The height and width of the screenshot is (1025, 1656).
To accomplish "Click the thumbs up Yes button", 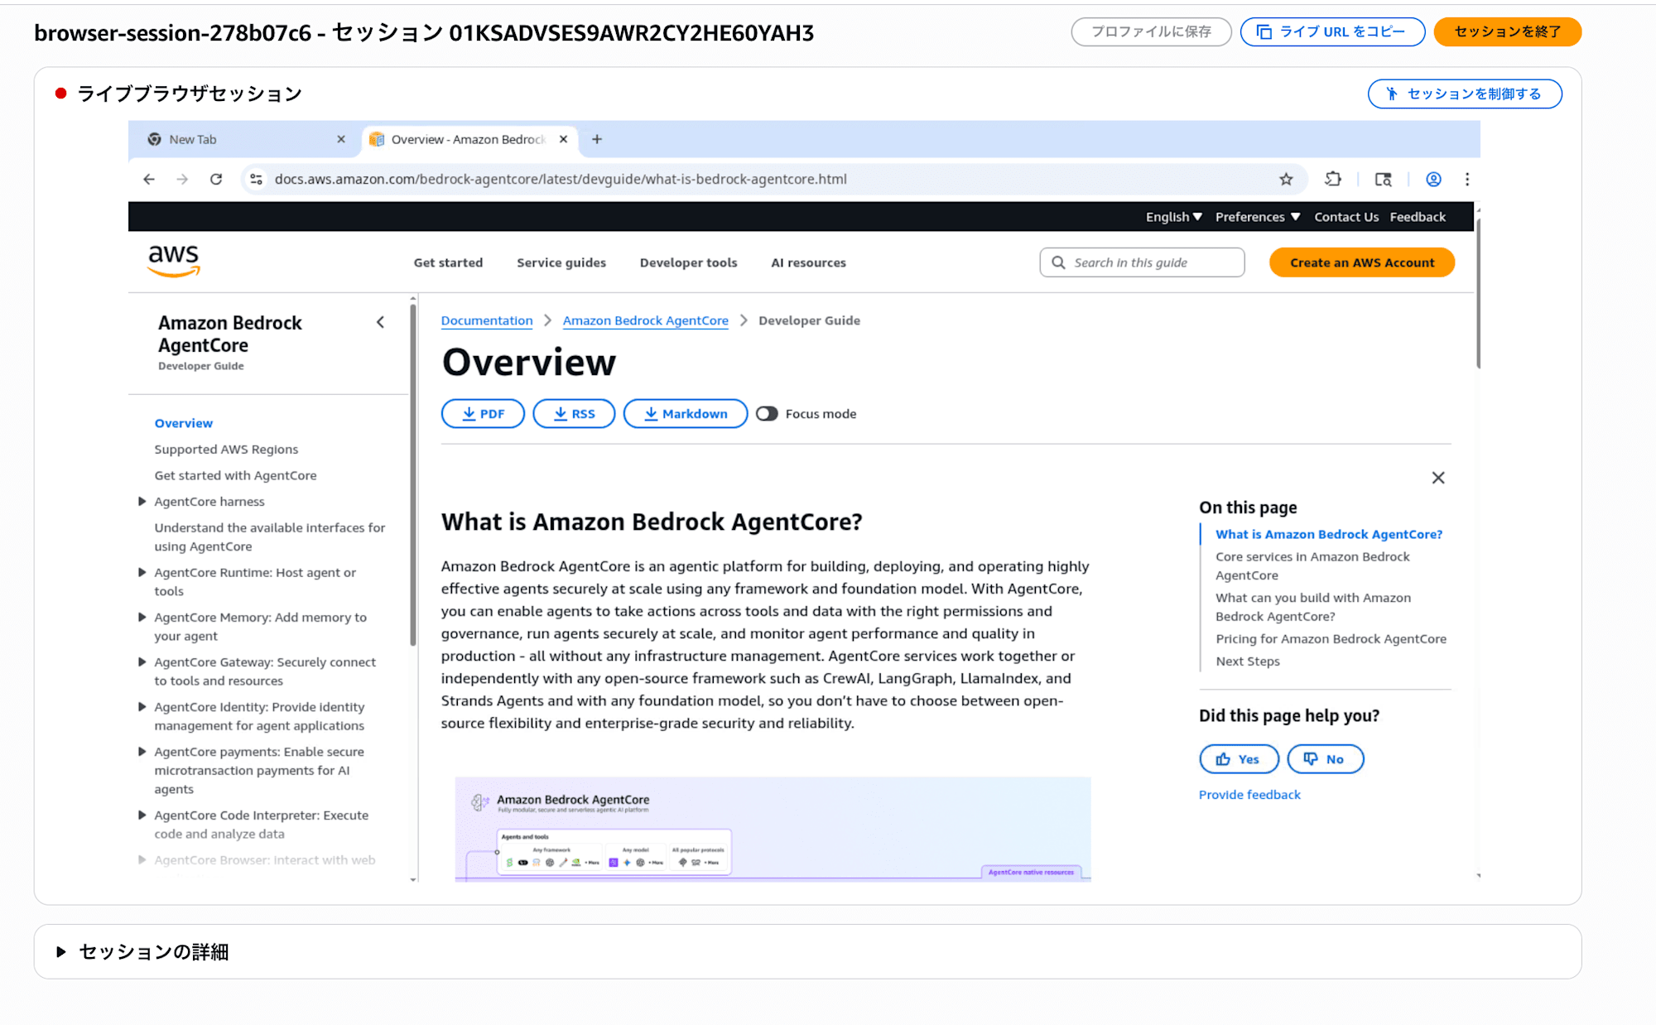I will pos(1239,759).
